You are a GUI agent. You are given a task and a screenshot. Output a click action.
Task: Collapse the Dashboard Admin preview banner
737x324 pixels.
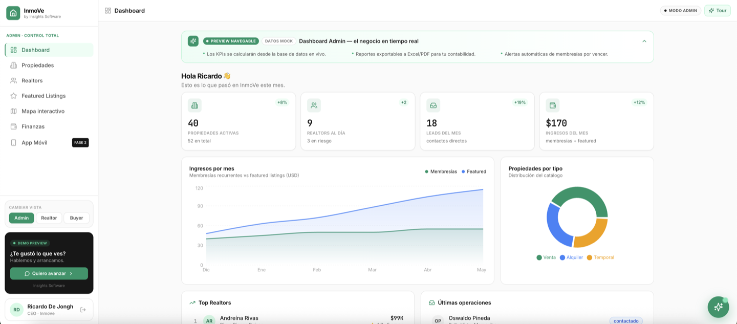point(644,41)
